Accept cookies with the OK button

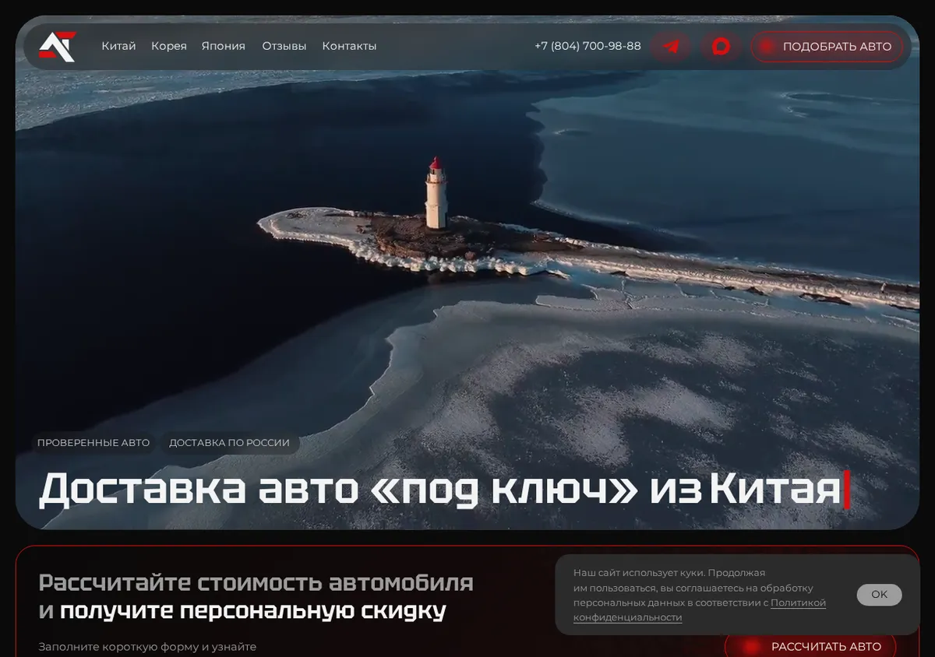(879, 595)
